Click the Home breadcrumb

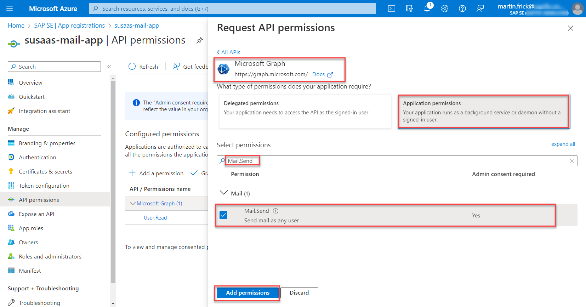click(16, 25)
